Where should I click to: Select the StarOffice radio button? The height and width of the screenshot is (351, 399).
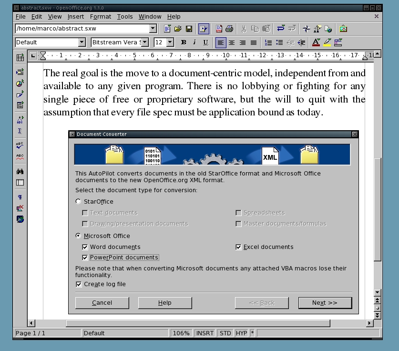[79, 202]
